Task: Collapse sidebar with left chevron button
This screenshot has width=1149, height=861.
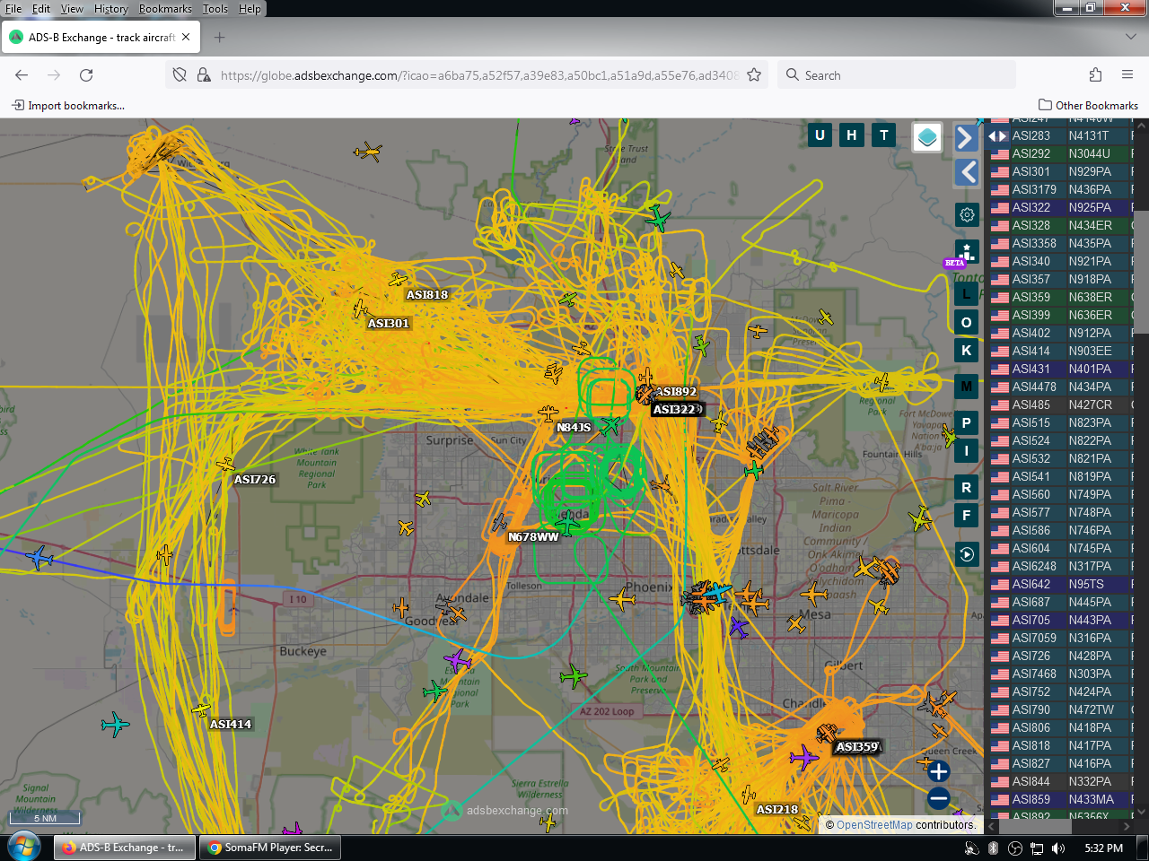Action: point(966,171)
